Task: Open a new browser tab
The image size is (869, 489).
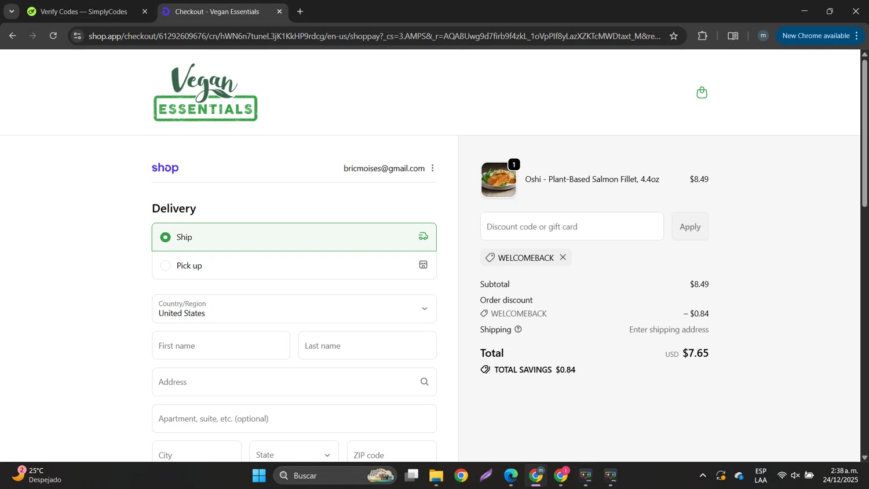Action: pos(300,12)
